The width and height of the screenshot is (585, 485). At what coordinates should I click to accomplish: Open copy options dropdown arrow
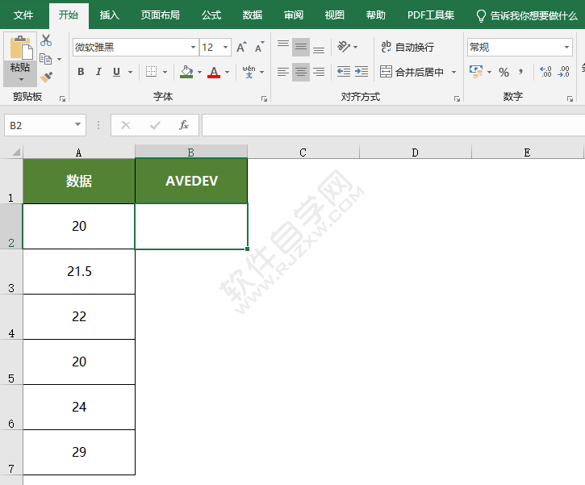60,59
